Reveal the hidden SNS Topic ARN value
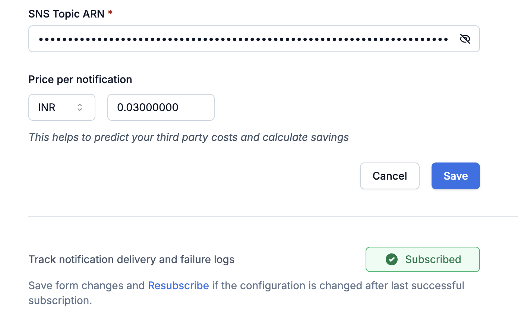This screenshot has width=518, height=322. click(x=465, y=39)
